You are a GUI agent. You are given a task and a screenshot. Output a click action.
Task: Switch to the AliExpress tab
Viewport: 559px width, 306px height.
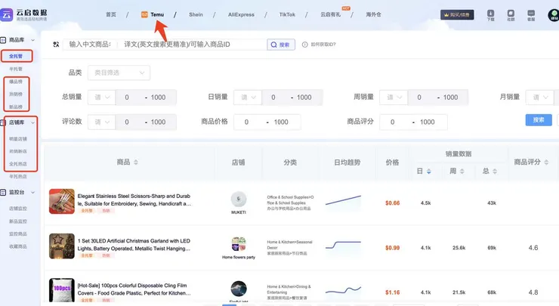click(241, 14)
